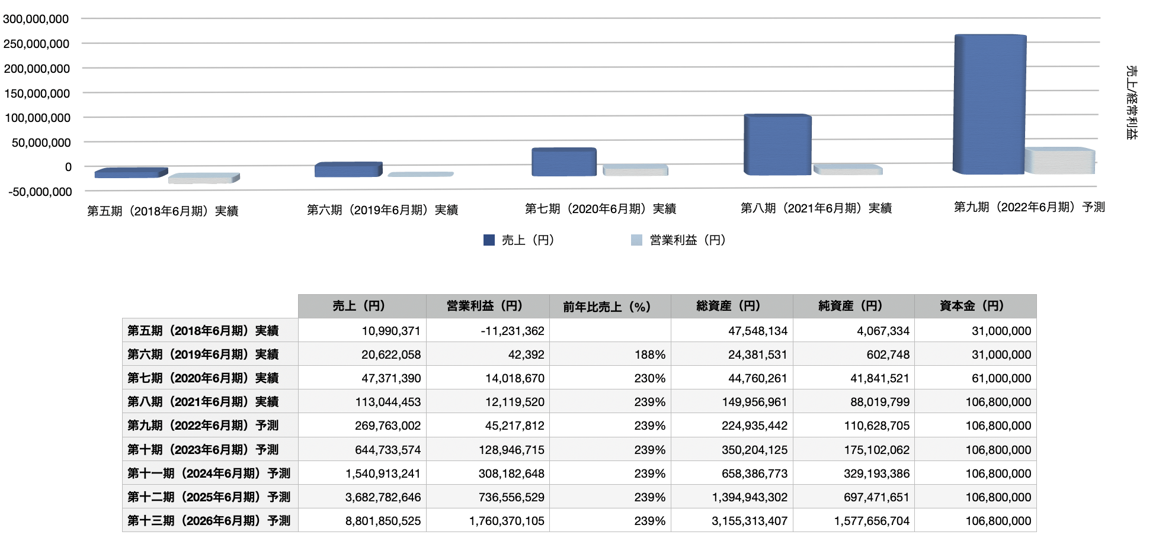Click the vertical 売上/経常利益 axis title
The width and height of the screenshot is (1159, 554).
click(1131, 102)
